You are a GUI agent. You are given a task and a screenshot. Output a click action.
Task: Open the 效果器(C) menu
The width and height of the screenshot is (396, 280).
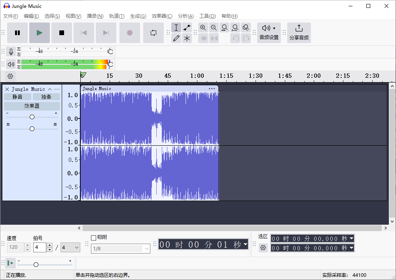162,16
